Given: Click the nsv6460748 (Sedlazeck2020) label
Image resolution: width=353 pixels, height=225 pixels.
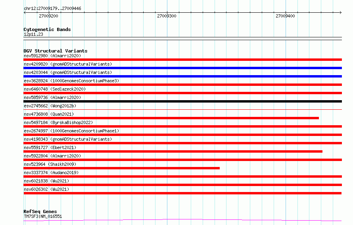Looking at the screenshot, I should (55, 89).
